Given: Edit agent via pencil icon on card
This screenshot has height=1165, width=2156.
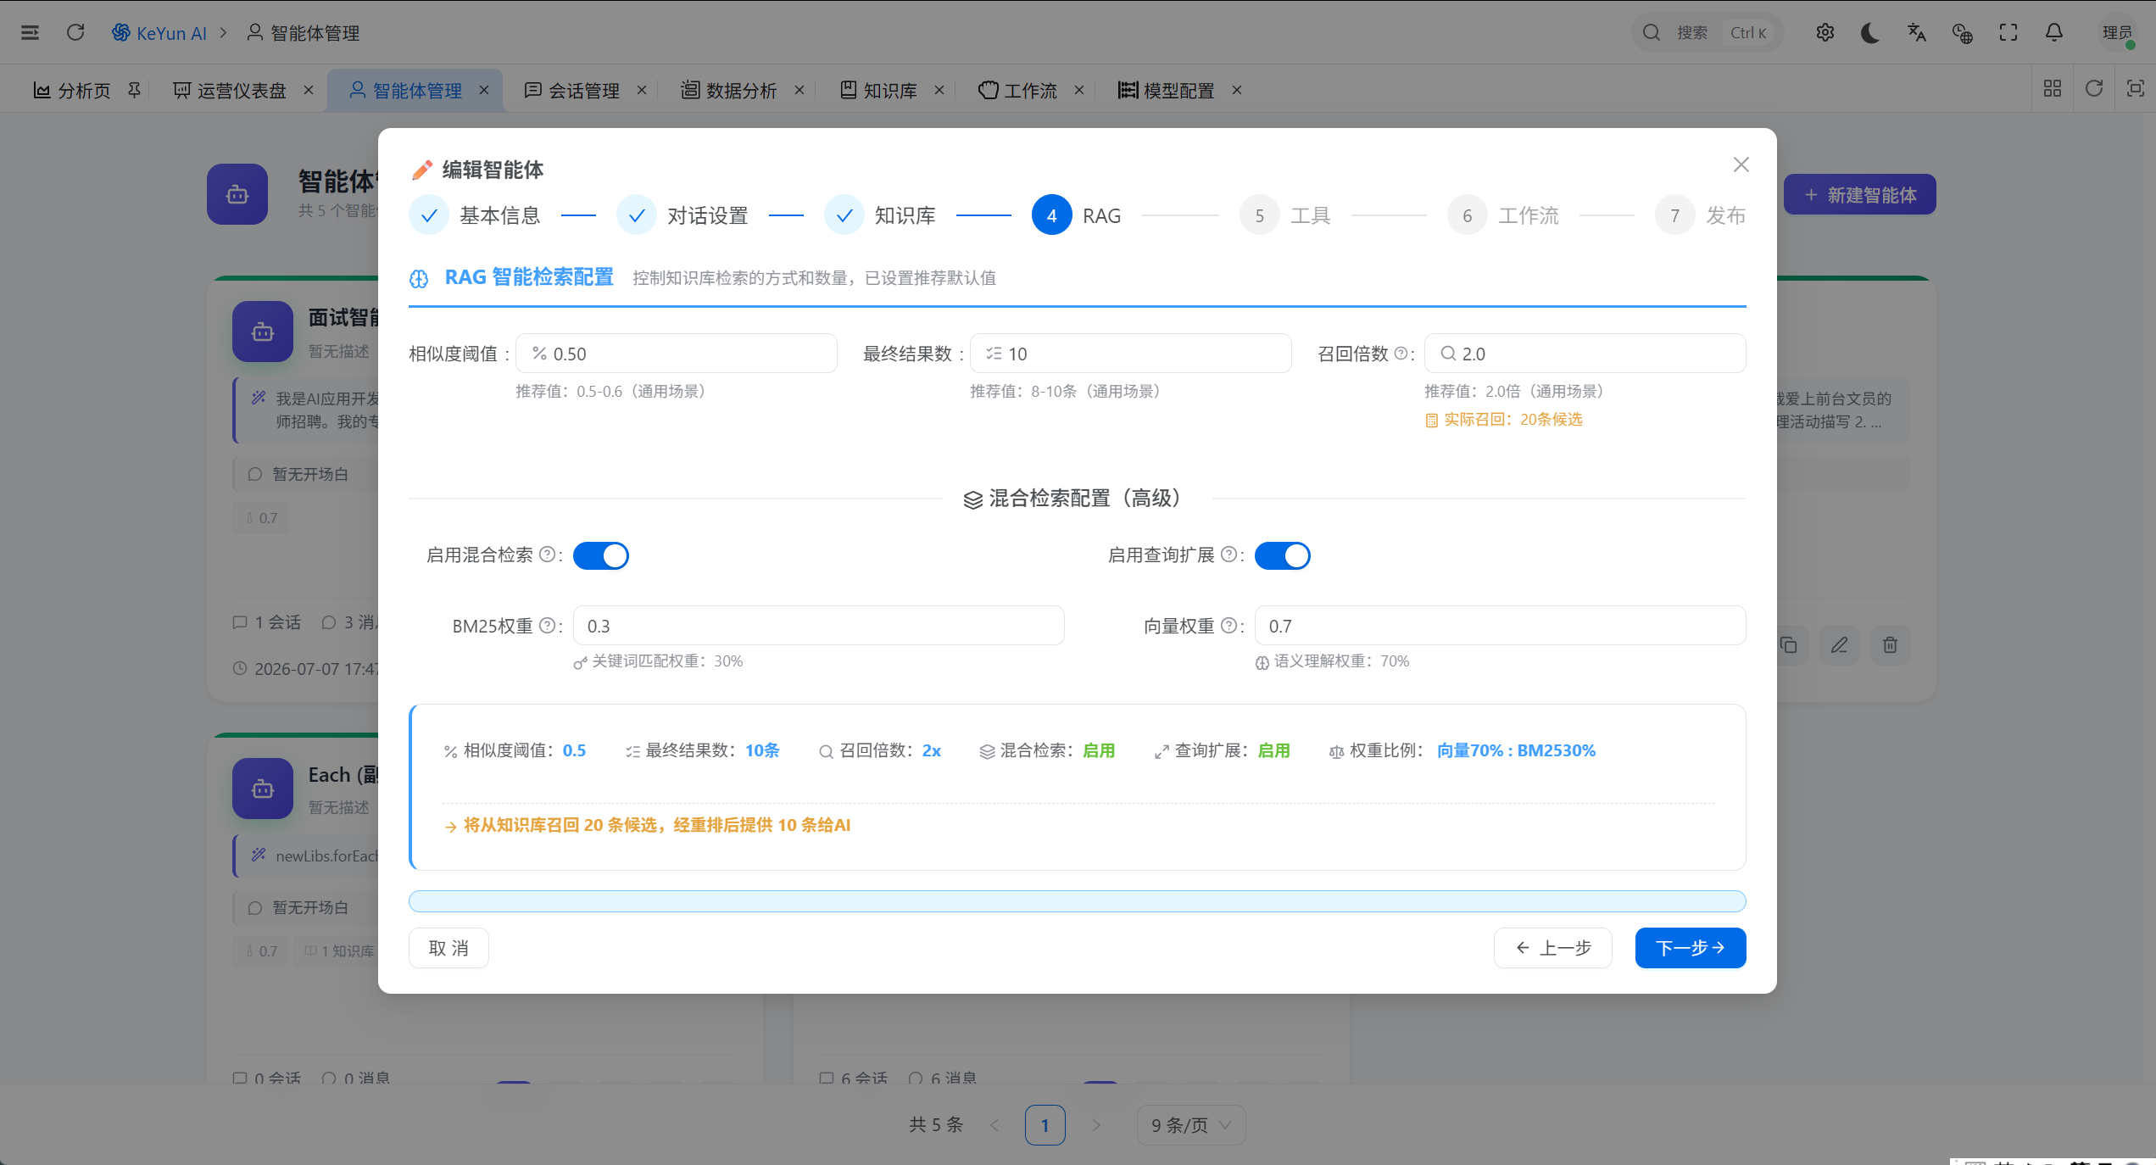Looking at the screenshot, I should [1839, 645].
